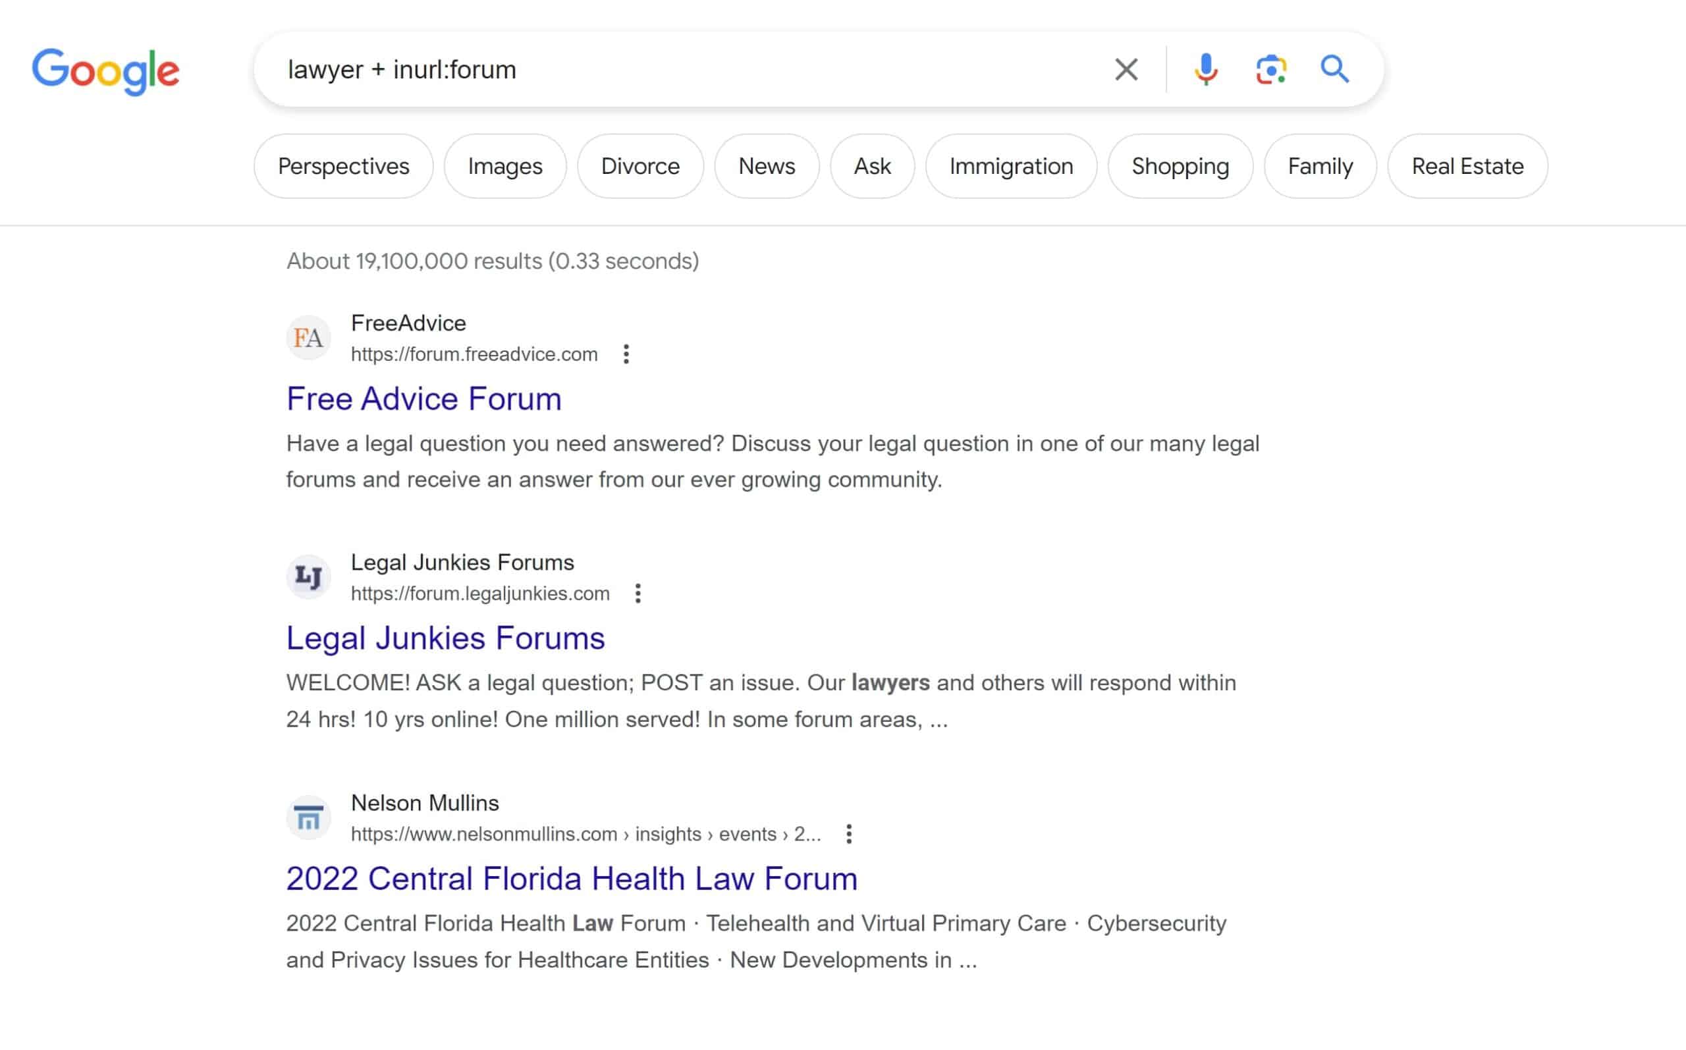The image size is (1686, 1050).
Task: Click the FreeAdvice favicon
Action: [308, 338]
